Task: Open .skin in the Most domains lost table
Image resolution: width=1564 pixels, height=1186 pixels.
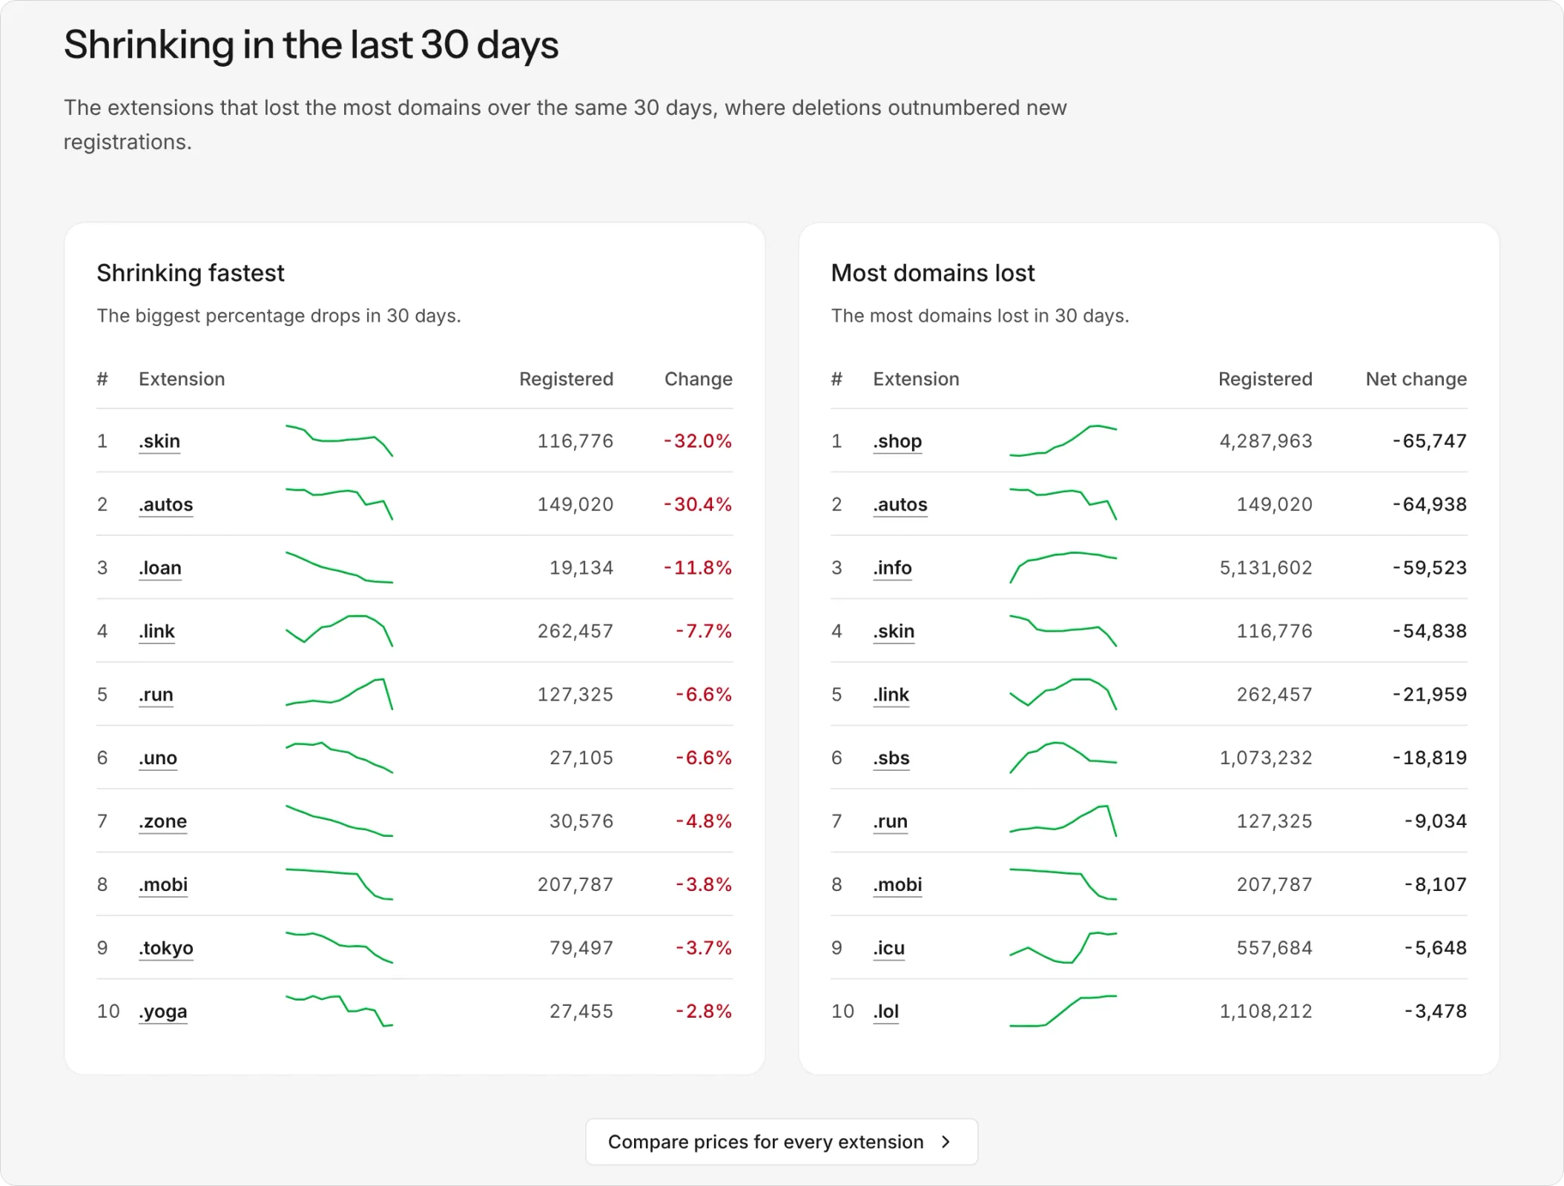Action: 894,632
